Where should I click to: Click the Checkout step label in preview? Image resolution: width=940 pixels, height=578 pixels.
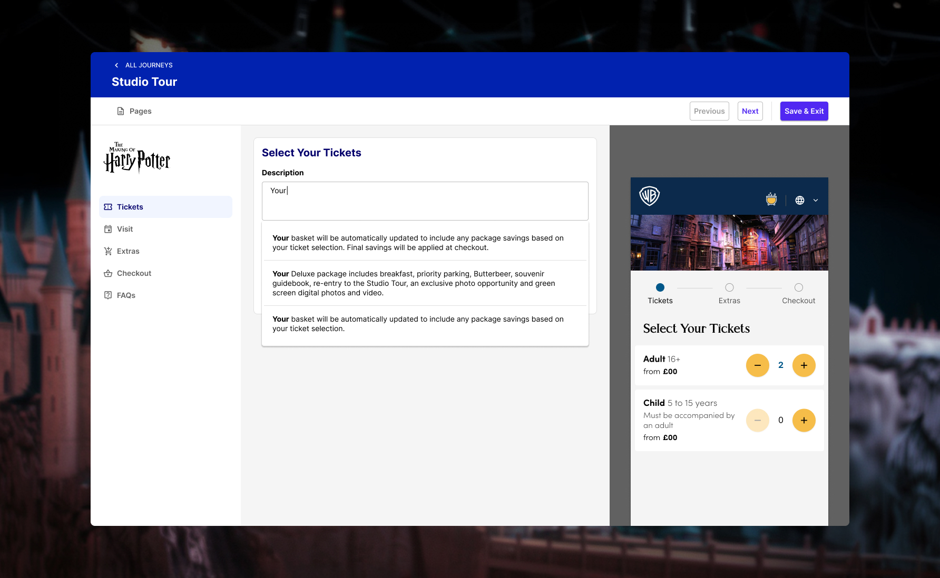[x=798, y=301]
